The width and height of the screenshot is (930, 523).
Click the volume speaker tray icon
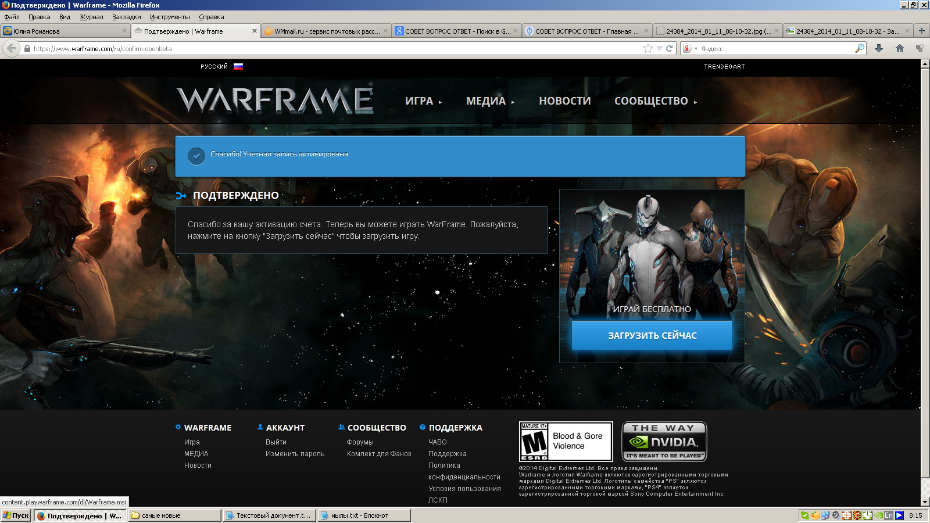point(835,515)
